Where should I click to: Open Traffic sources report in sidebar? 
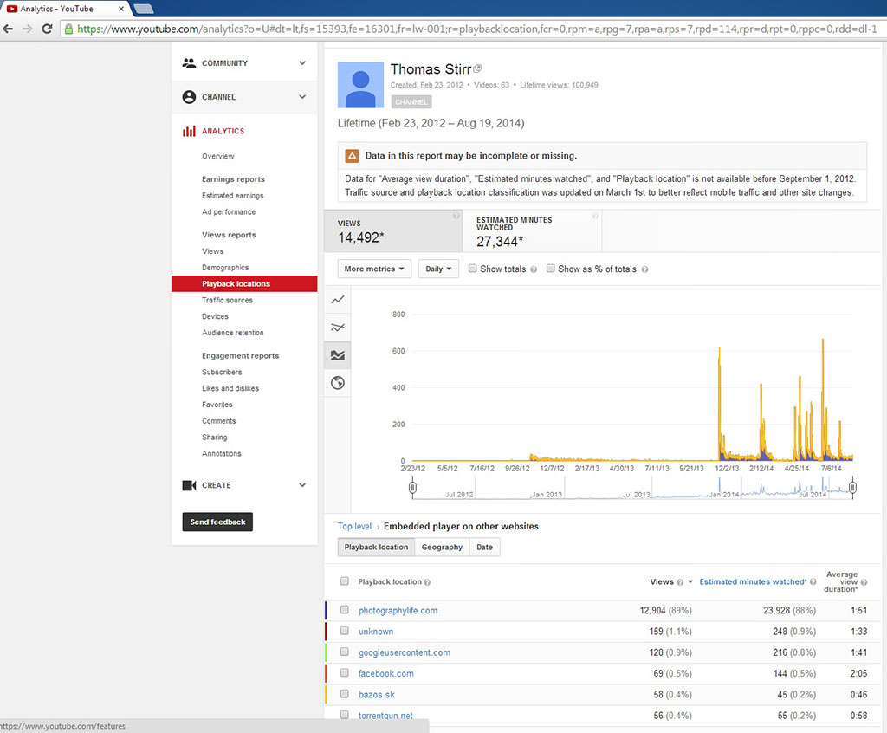[227, 301]
